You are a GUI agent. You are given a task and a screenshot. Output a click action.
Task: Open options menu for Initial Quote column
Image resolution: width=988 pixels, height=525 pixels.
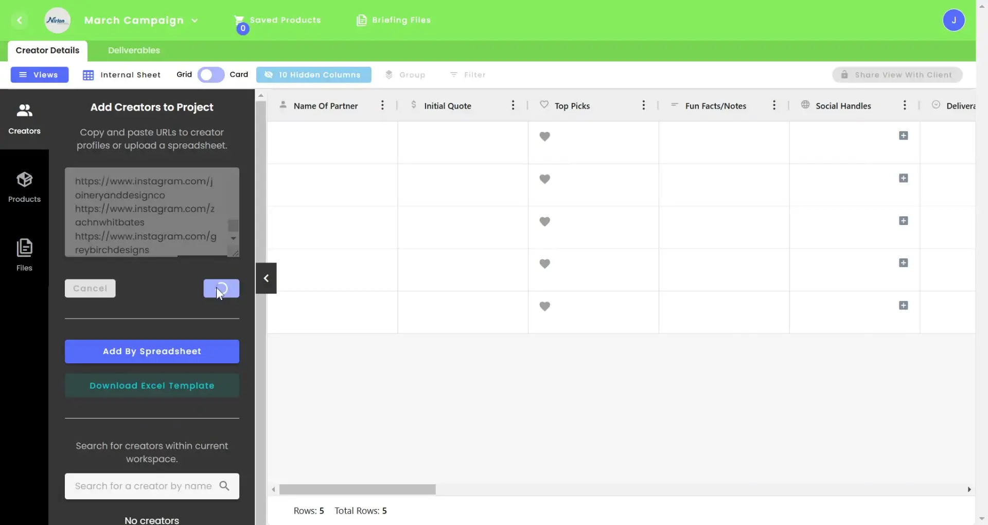coord(513,105)
